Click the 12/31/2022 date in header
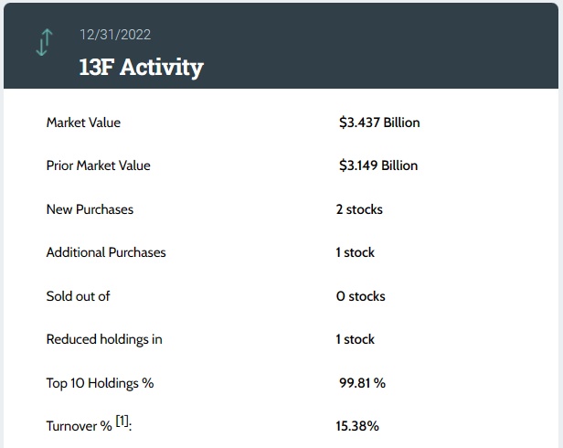563x448 pixels. (x=114, y=35)
